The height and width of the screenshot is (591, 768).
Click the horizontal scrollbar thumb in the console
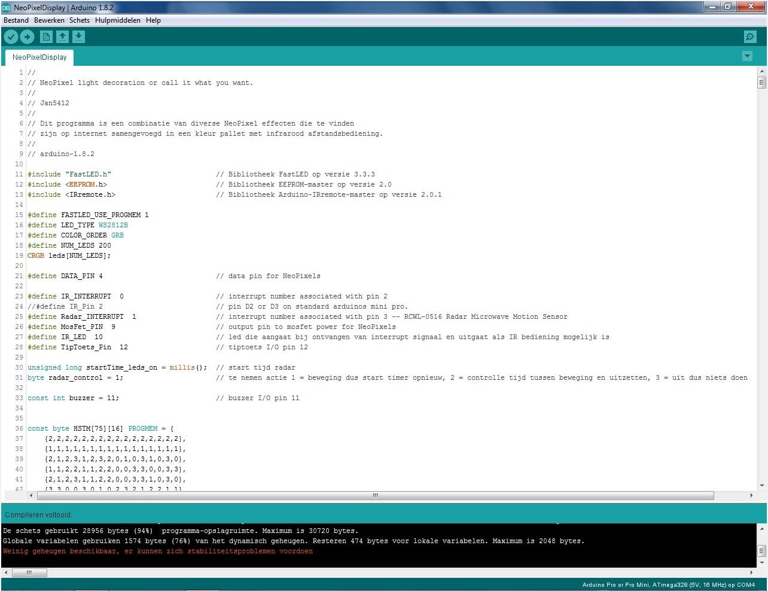point(29,572)
